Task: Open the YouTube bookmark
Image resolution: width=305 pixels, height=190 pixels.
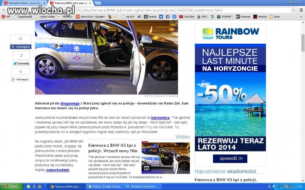Action: click(187, 17)
